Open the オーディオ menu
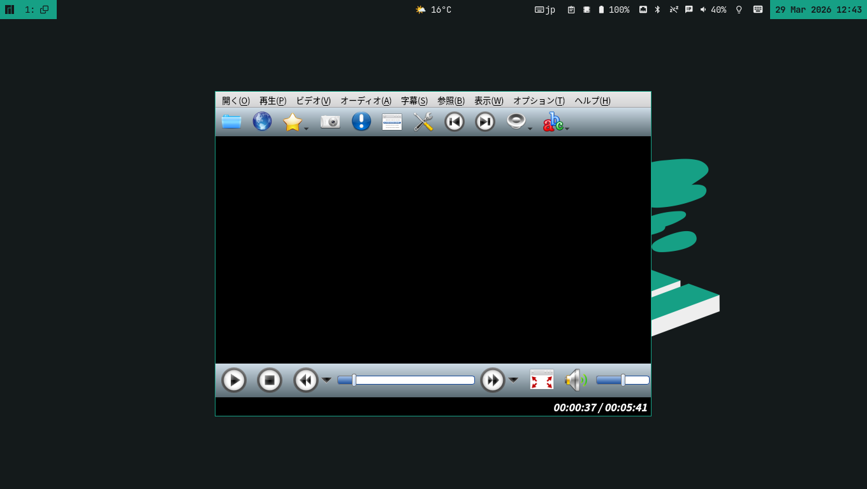The height and width of the screenshot is (489, 867). (x=367, y=101)
